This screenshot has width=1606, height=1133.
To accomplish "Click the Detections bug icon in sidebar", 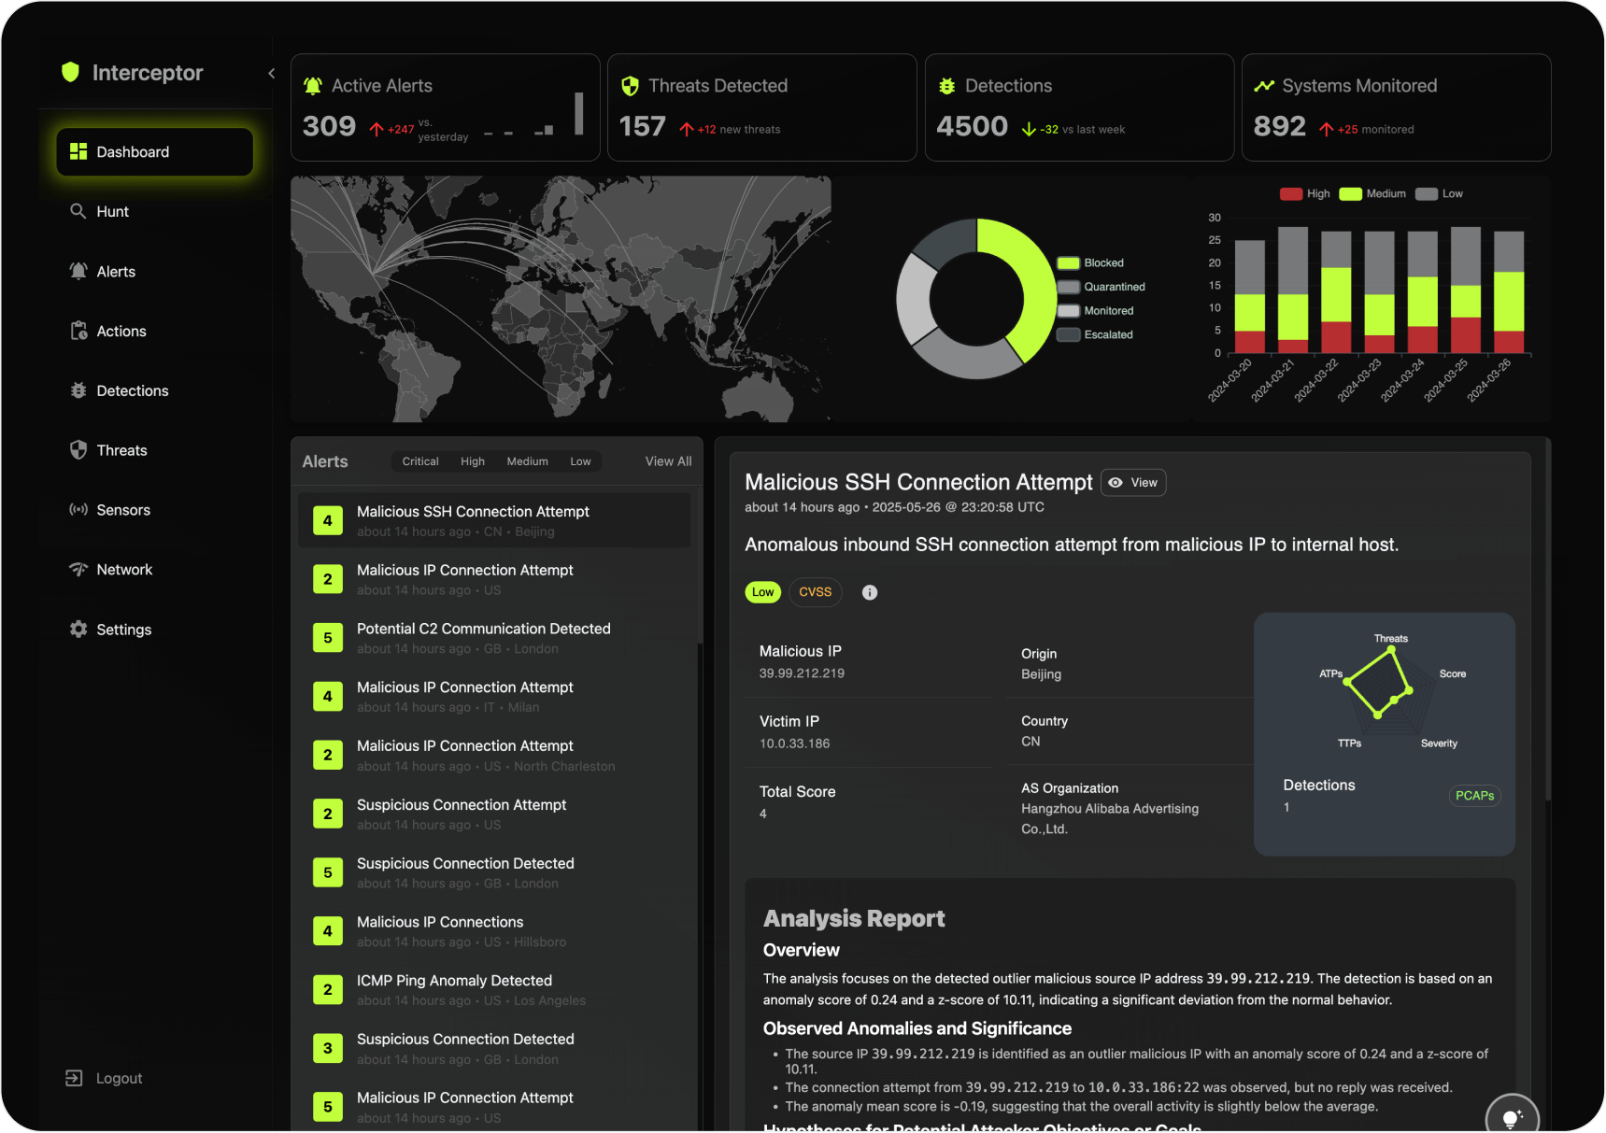I will pyautogui.click(x=78, y=390).
